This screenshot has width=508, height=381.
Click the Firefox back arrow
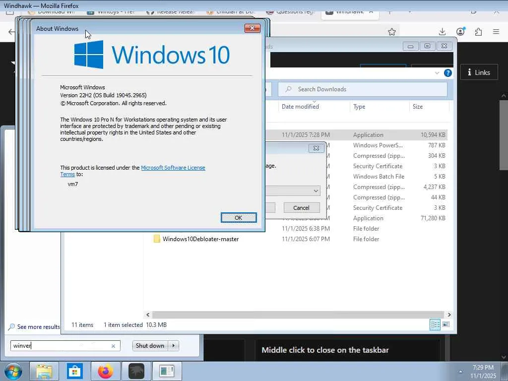pyautogui.click(x=12, y=32)
